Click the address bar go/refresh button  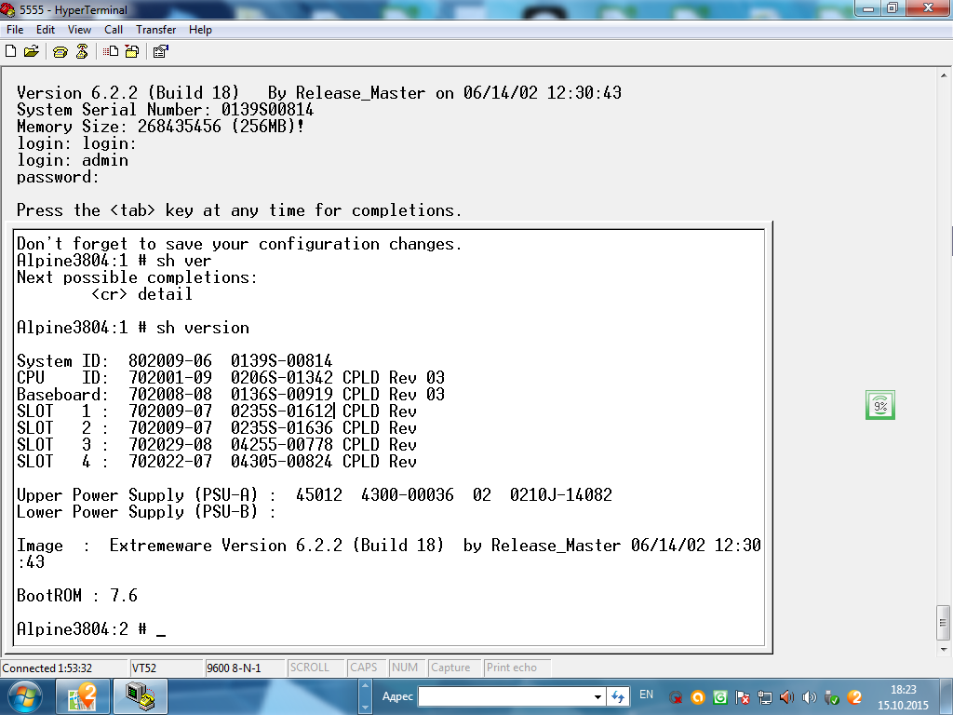[618, 696]
